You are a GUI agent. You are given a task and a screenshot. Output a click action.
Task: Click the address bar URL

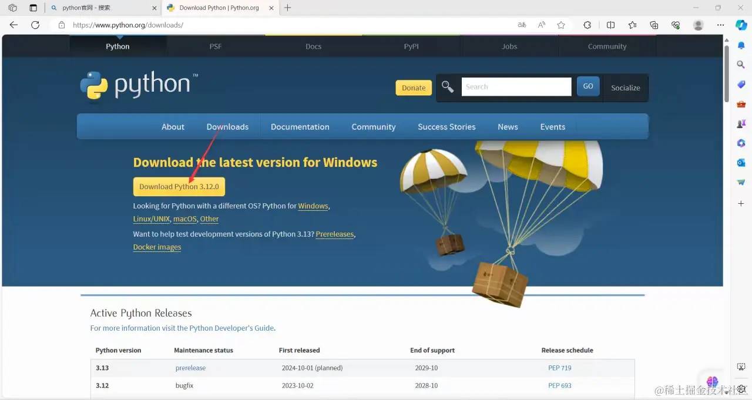(128, 25)
